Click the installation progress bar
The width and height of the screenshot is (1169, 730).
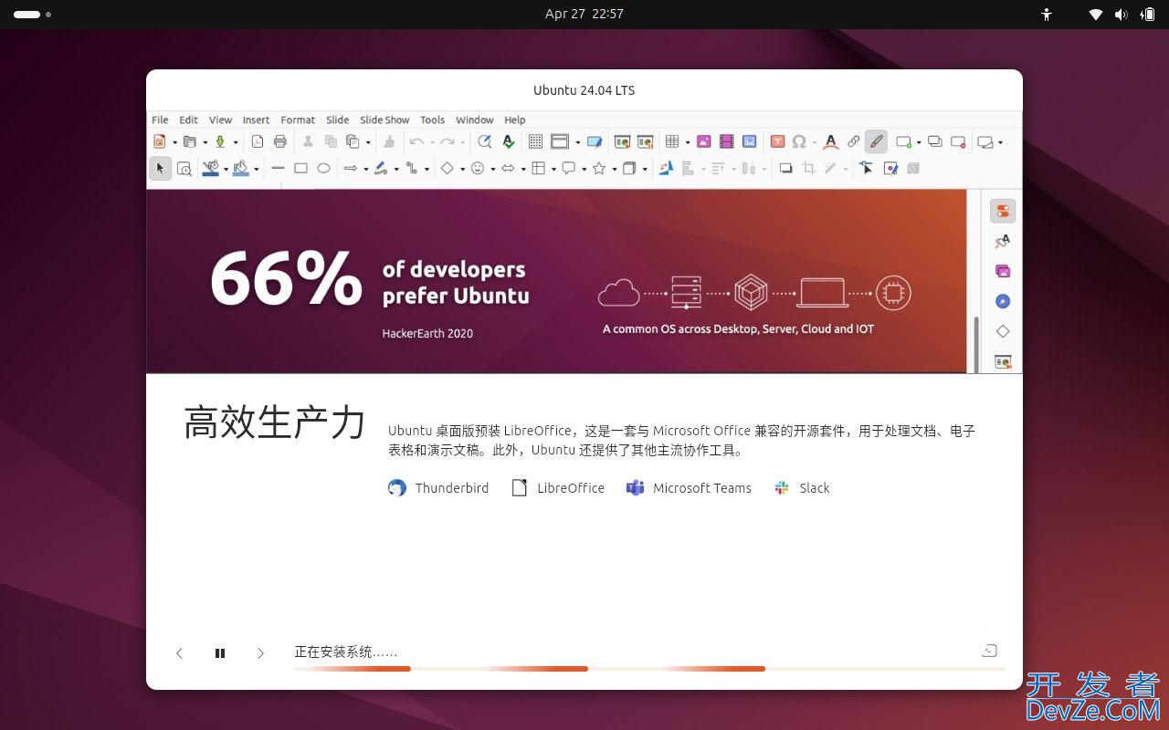[x=648, y=669]
